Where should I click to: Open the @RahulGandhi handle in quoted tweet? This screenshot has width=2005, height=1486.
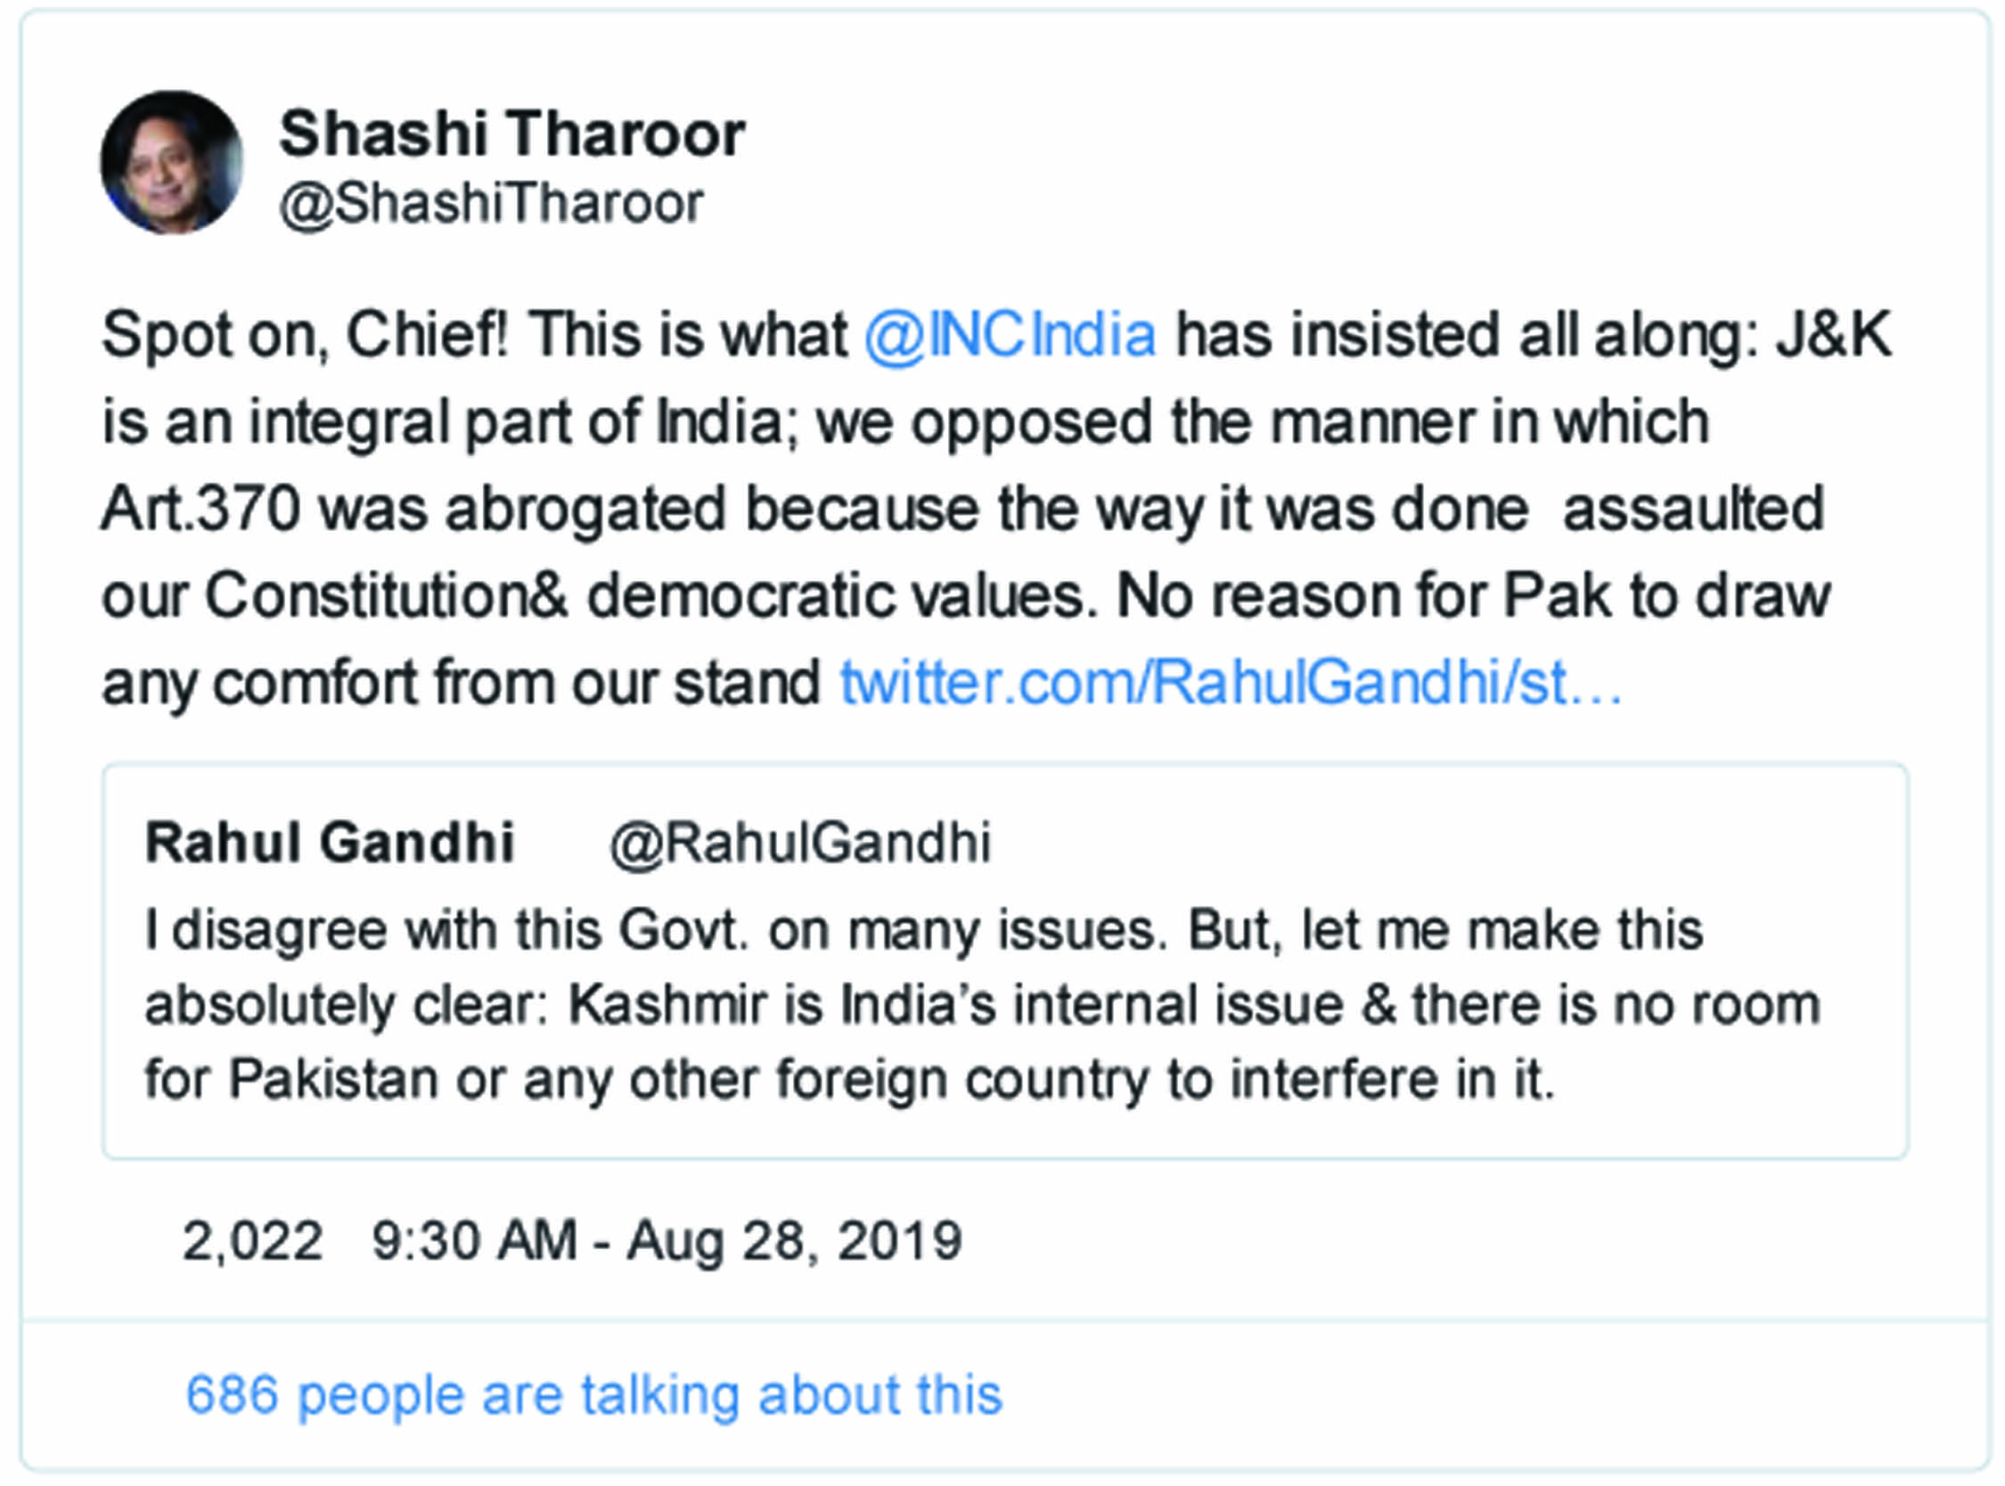799,843
